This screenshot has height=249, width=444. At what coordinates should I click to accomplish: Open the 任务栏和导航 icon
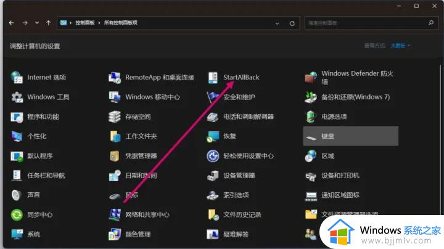pos(17,176)
